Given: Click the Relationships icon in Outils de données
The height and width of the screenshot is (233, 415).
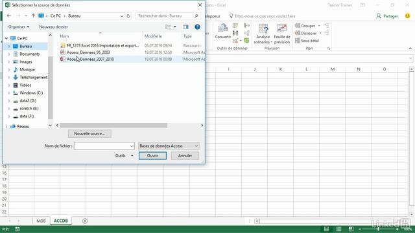Looking at the screenshot, I should pos(246,33).
